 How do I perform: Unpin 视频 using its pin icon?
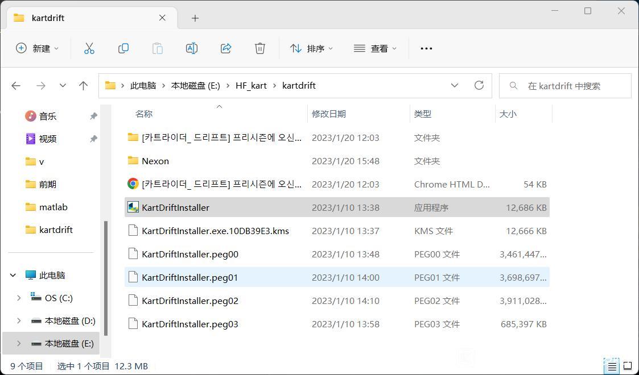(93, 139)
